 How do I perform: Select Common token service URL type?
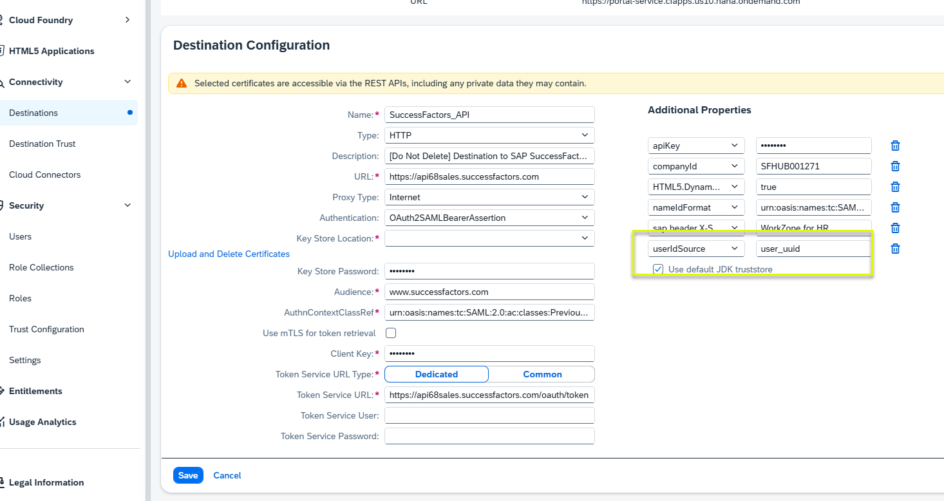[542, 374]
